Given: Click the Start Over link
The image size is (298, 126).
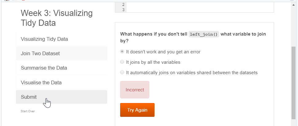Looking at the screenshot, I should [x=28, y=111].
